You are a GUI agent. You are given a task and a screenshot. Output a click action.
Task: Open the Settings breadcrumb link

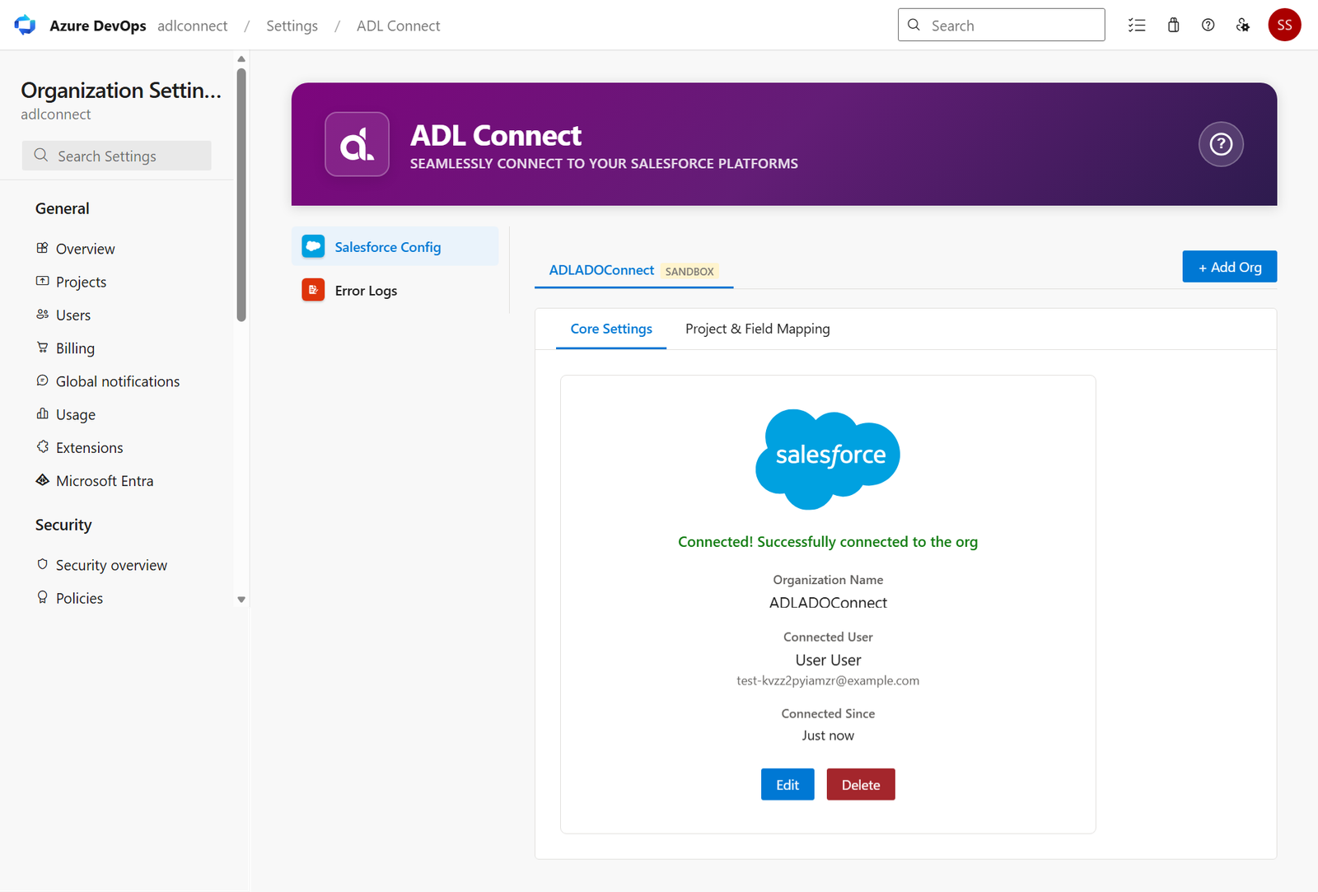pyautogui.click(x=292, y=26)
